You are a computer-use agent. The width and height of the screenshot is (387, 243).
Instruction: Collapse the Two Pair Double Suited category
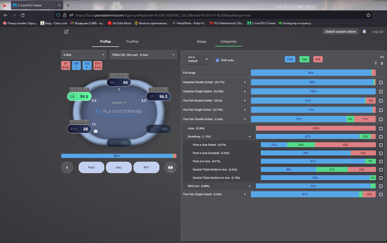click(244, 119)
